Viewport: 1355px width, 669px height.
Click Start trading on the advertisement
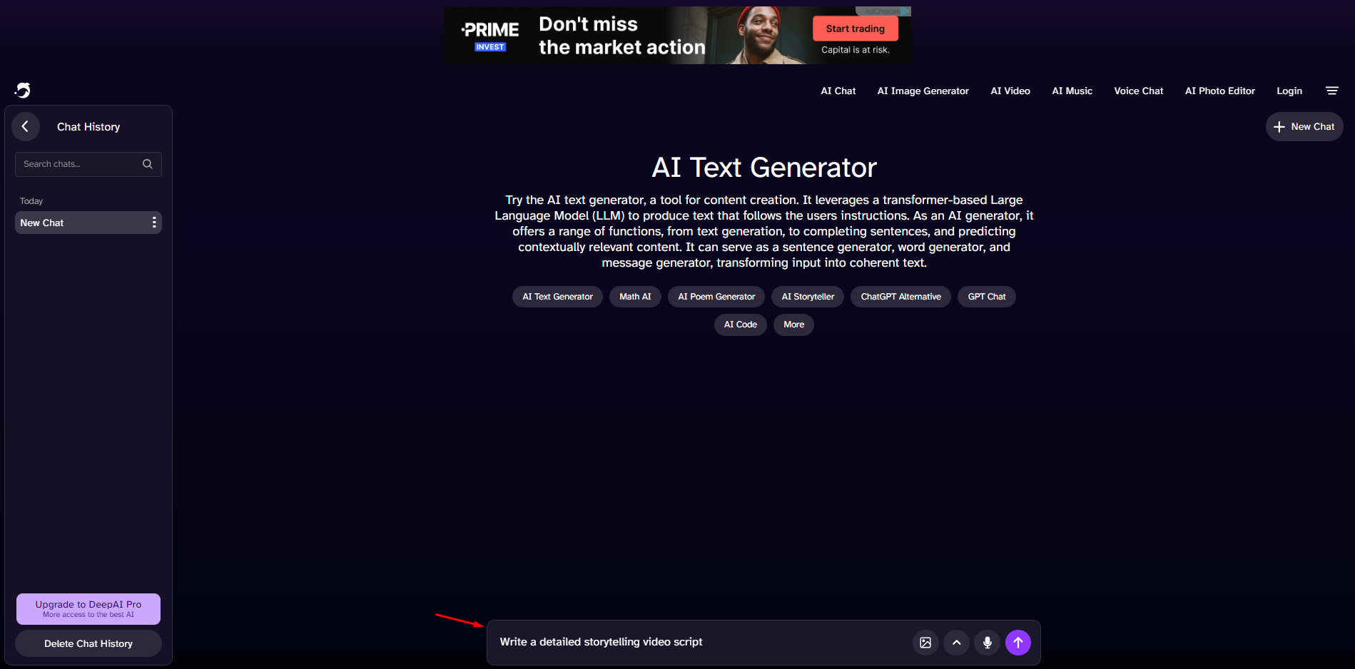855,29
